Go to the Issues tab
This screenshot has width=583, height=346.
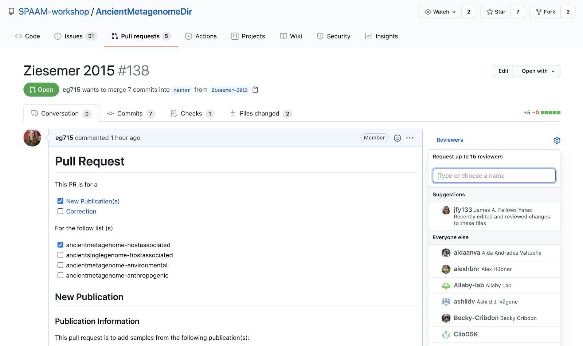pos(75,36)
